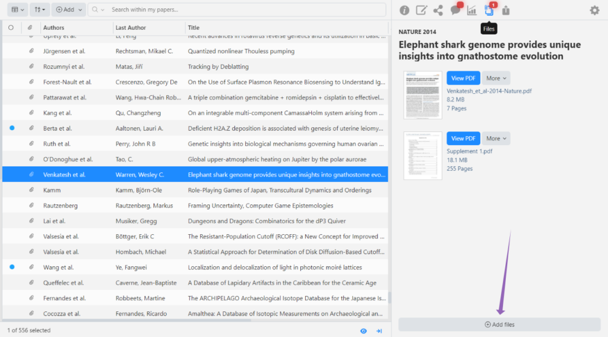The height and width of the screenshot is (337, 608).
Task: Click the share icon
Action: (438, 10)
